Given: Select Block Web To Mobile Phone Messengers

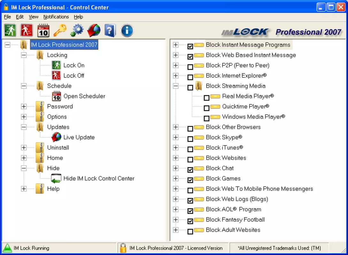Looking at the screenshot, I should [260, 189].
